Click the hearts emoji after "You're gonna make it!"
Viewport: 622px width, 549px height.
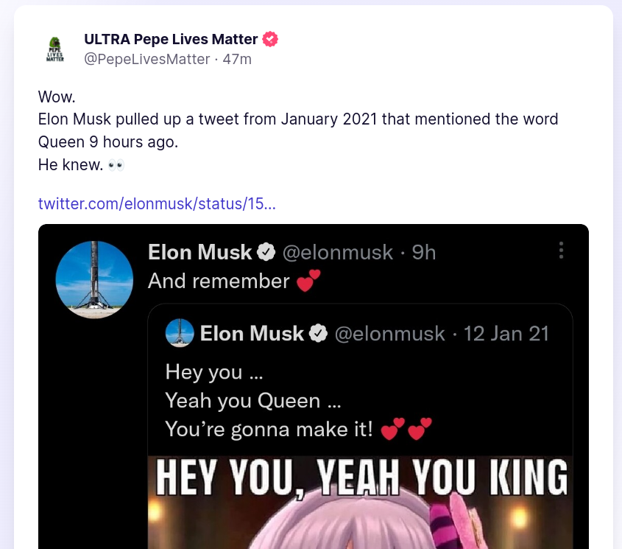pos(406,429)
